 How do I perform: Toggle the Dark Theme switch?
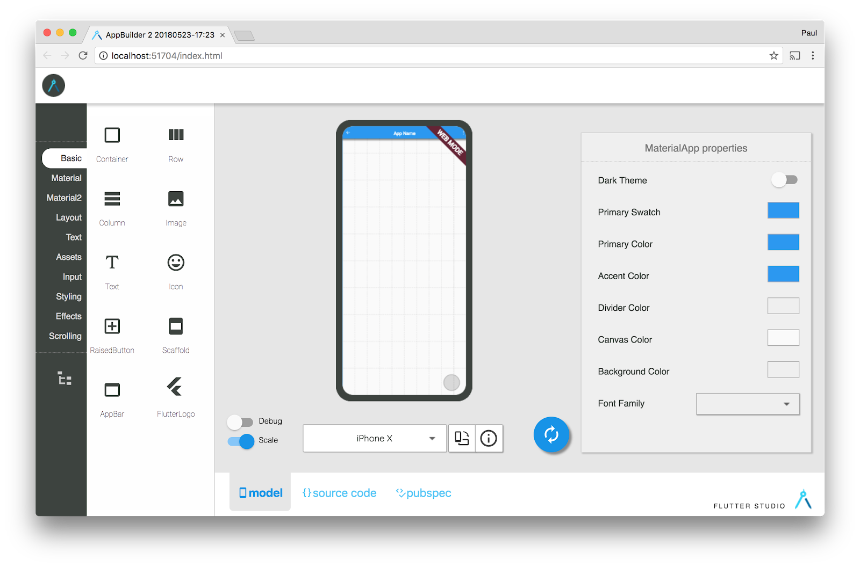coord(784,180)
